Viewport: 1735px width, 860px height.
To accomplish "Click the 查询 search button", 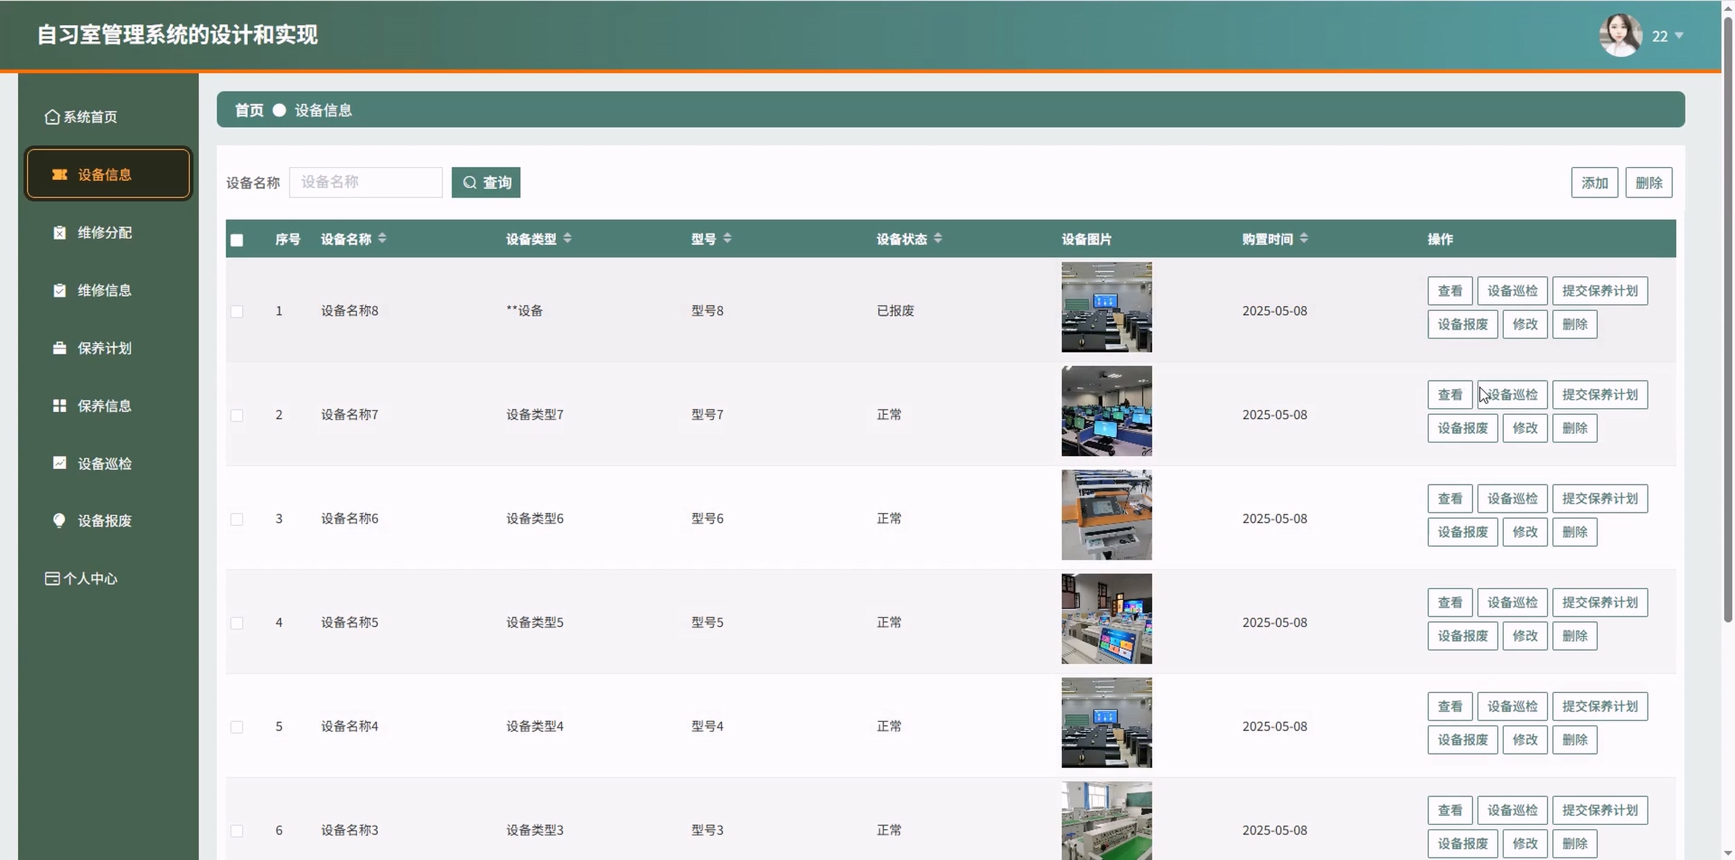I will click(x=486, y=183).
